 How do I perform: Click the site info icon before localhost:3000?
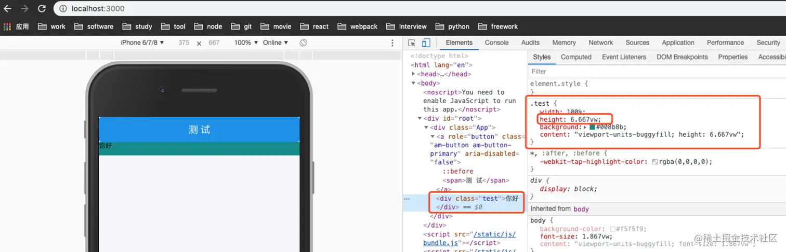(62, 8)
